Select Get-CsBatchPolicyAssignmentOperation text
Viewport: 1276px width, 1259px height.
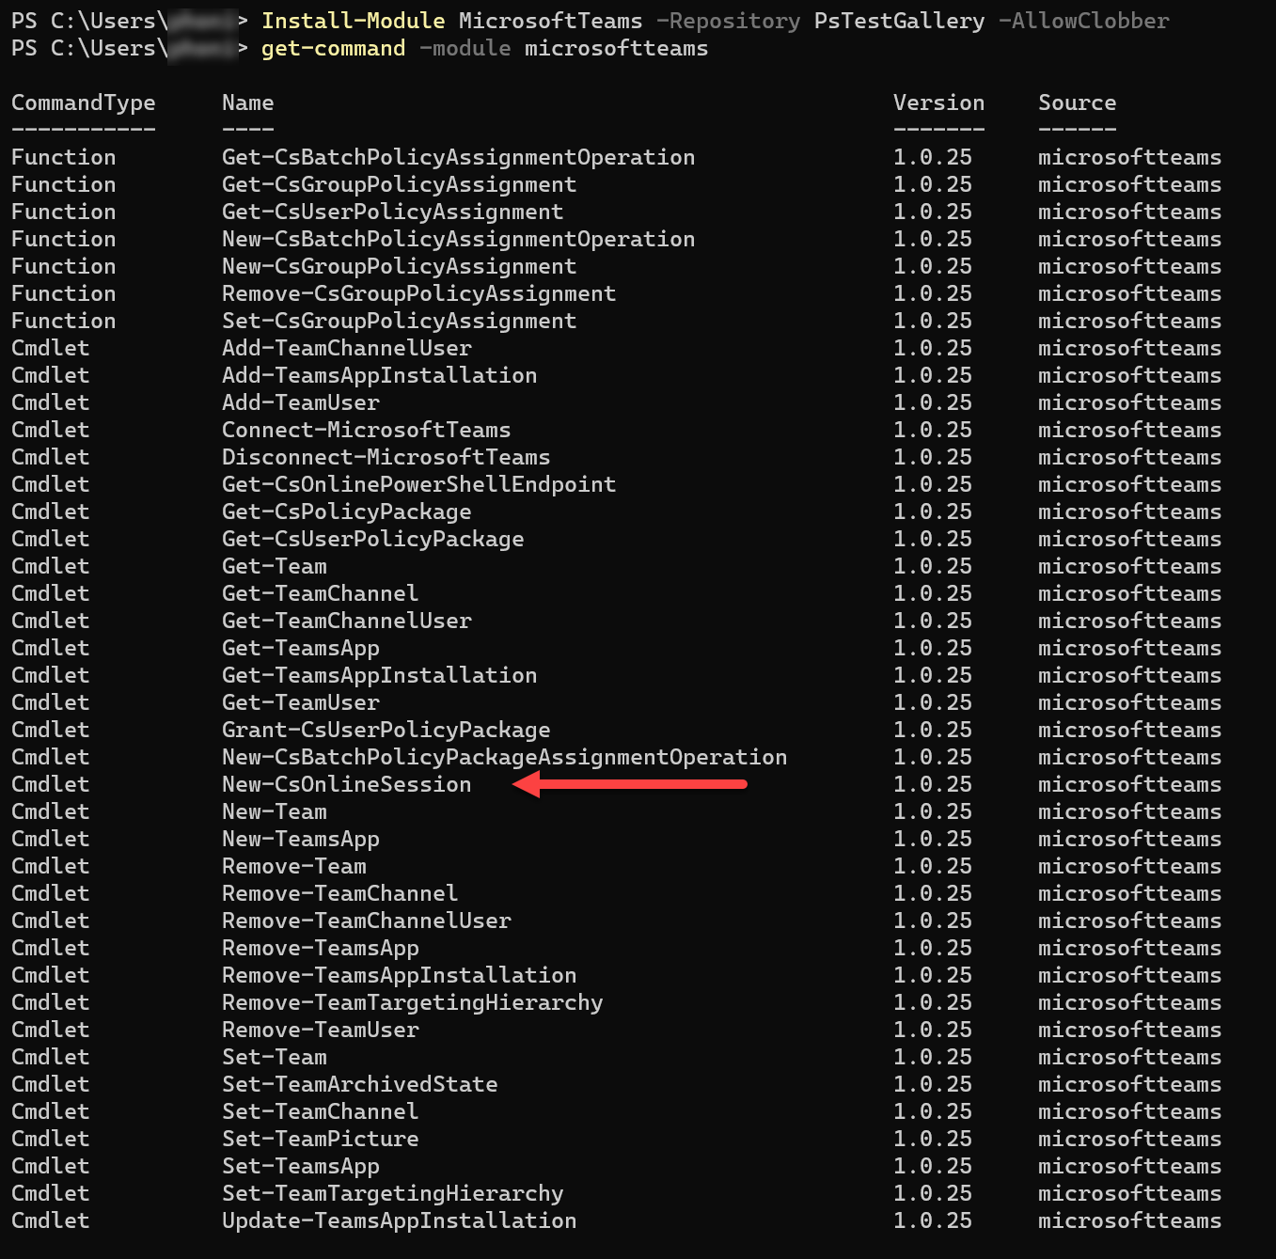point(458,157)
